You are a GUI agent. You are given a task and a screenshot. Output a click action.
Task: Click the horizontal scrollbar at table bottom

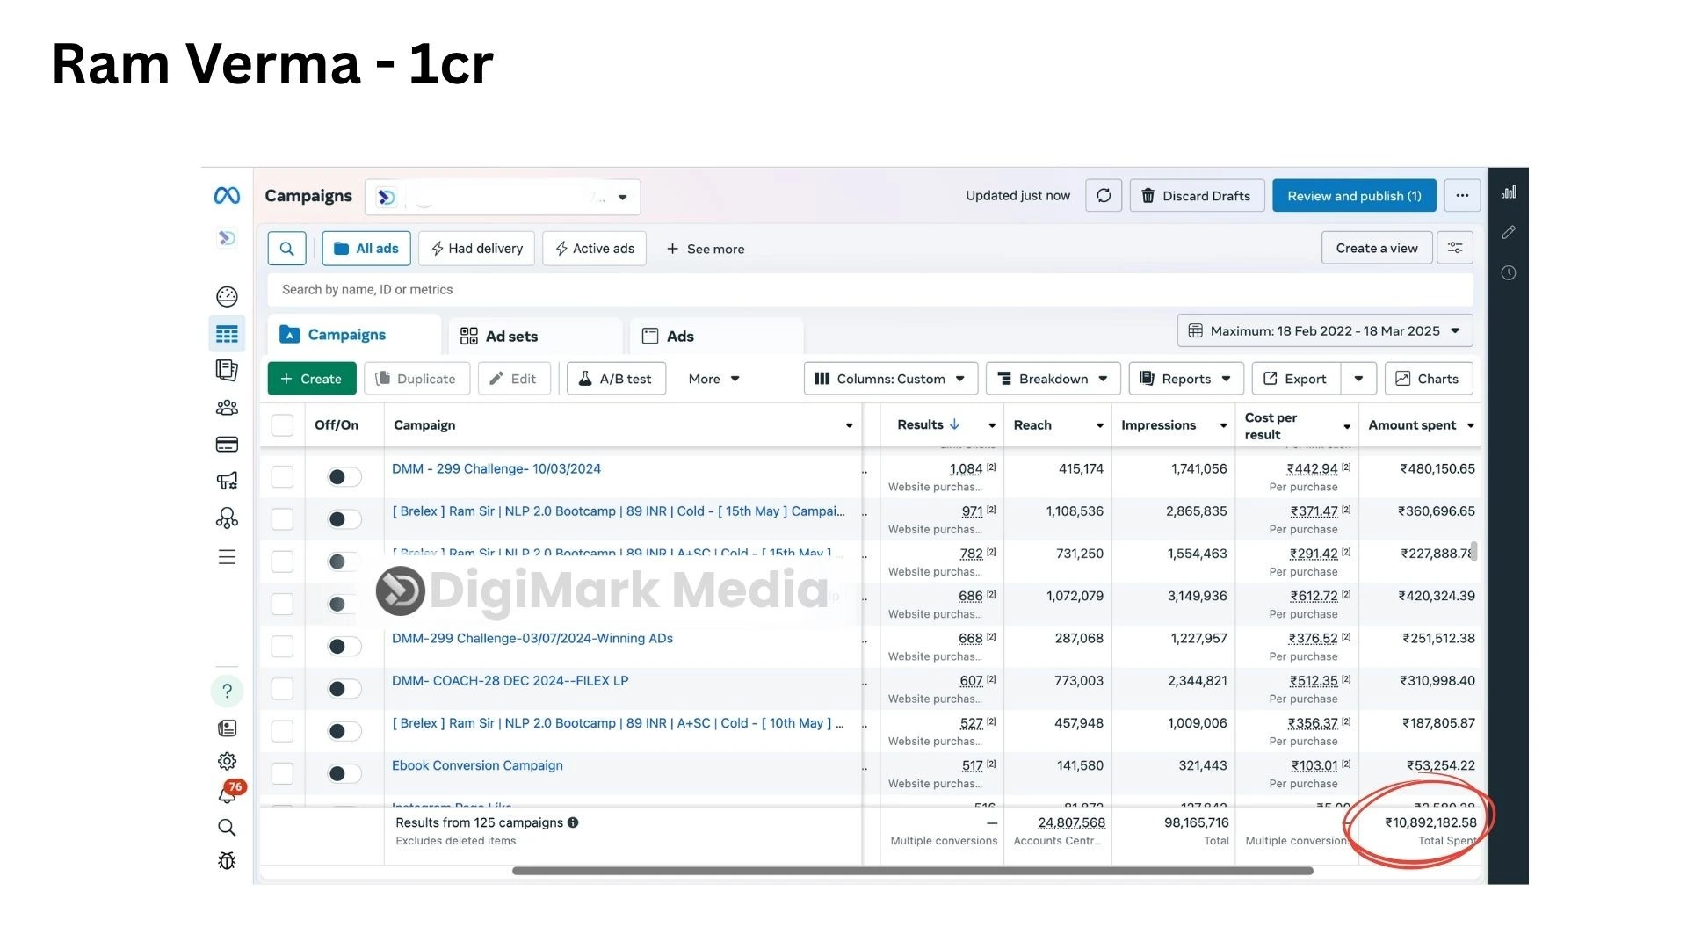coord(912,871)
